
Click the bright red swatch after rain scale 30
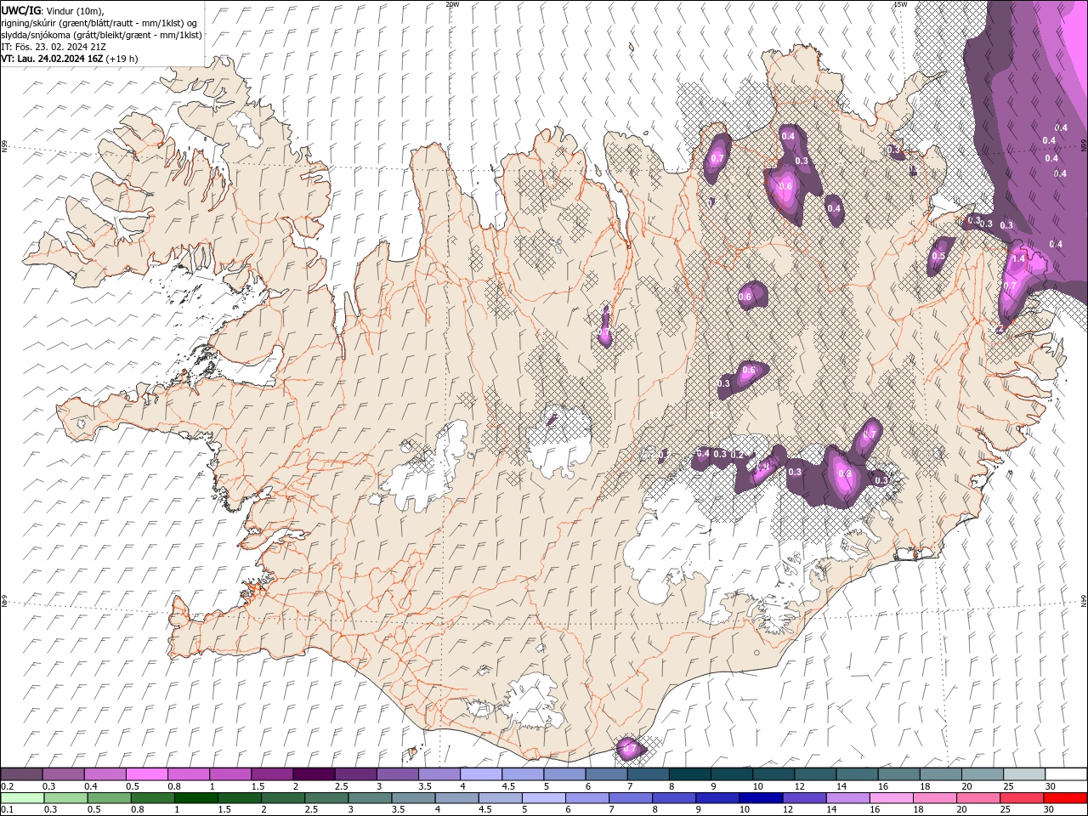coord(1064,798)
